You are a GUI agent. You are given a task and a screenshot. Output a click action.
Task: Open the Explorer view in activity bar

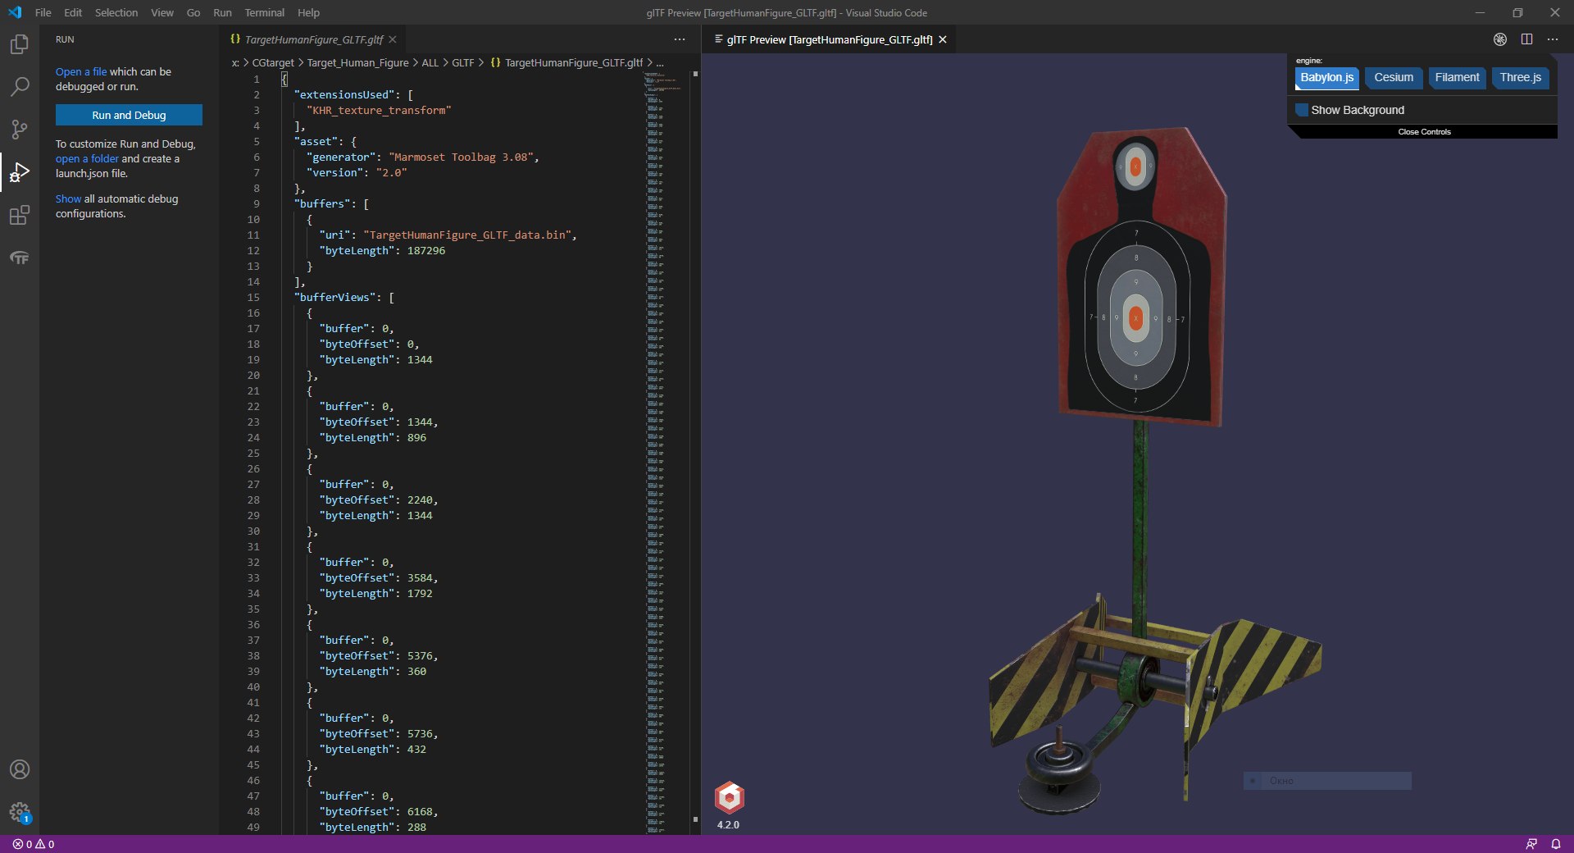coord(20,44)
